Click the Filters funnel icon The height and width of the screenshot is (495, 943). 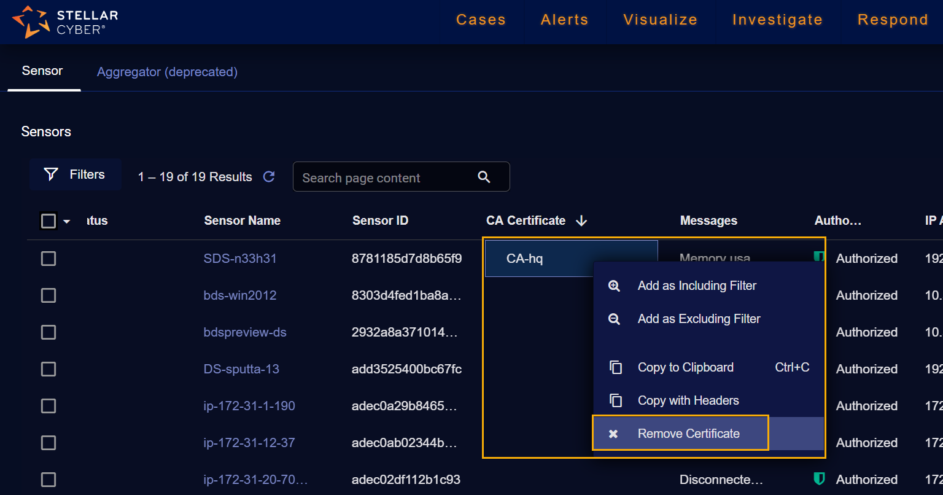pos(52,174)
